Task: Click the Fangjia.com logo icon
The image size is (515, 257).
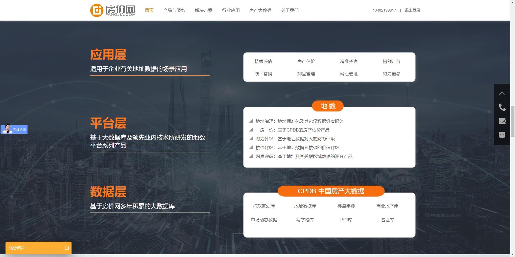Action: click(97, 10)
